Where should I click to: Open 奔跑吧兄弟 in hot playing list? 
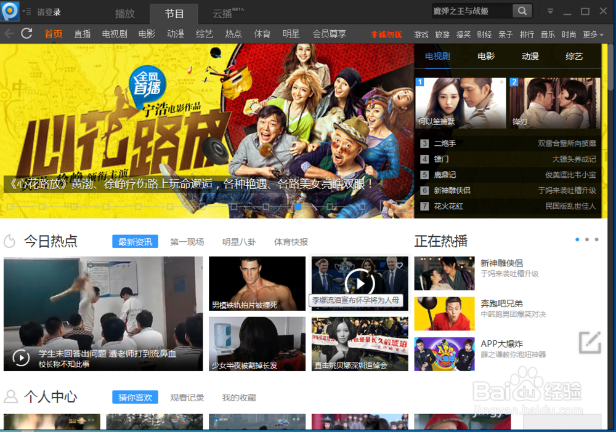[480, 313]
